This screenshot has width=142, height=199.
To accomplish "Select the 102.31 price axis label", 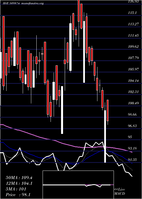I will pyautogui.click(x=133, y=92).
